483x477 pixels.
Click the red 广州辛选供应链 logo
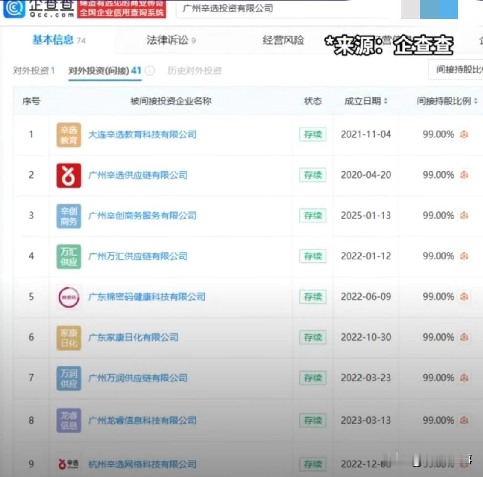click(69, 175)
